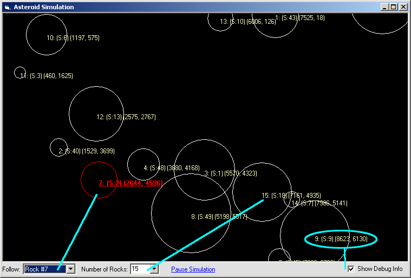Close the Asteroid Simulation window

403,7
